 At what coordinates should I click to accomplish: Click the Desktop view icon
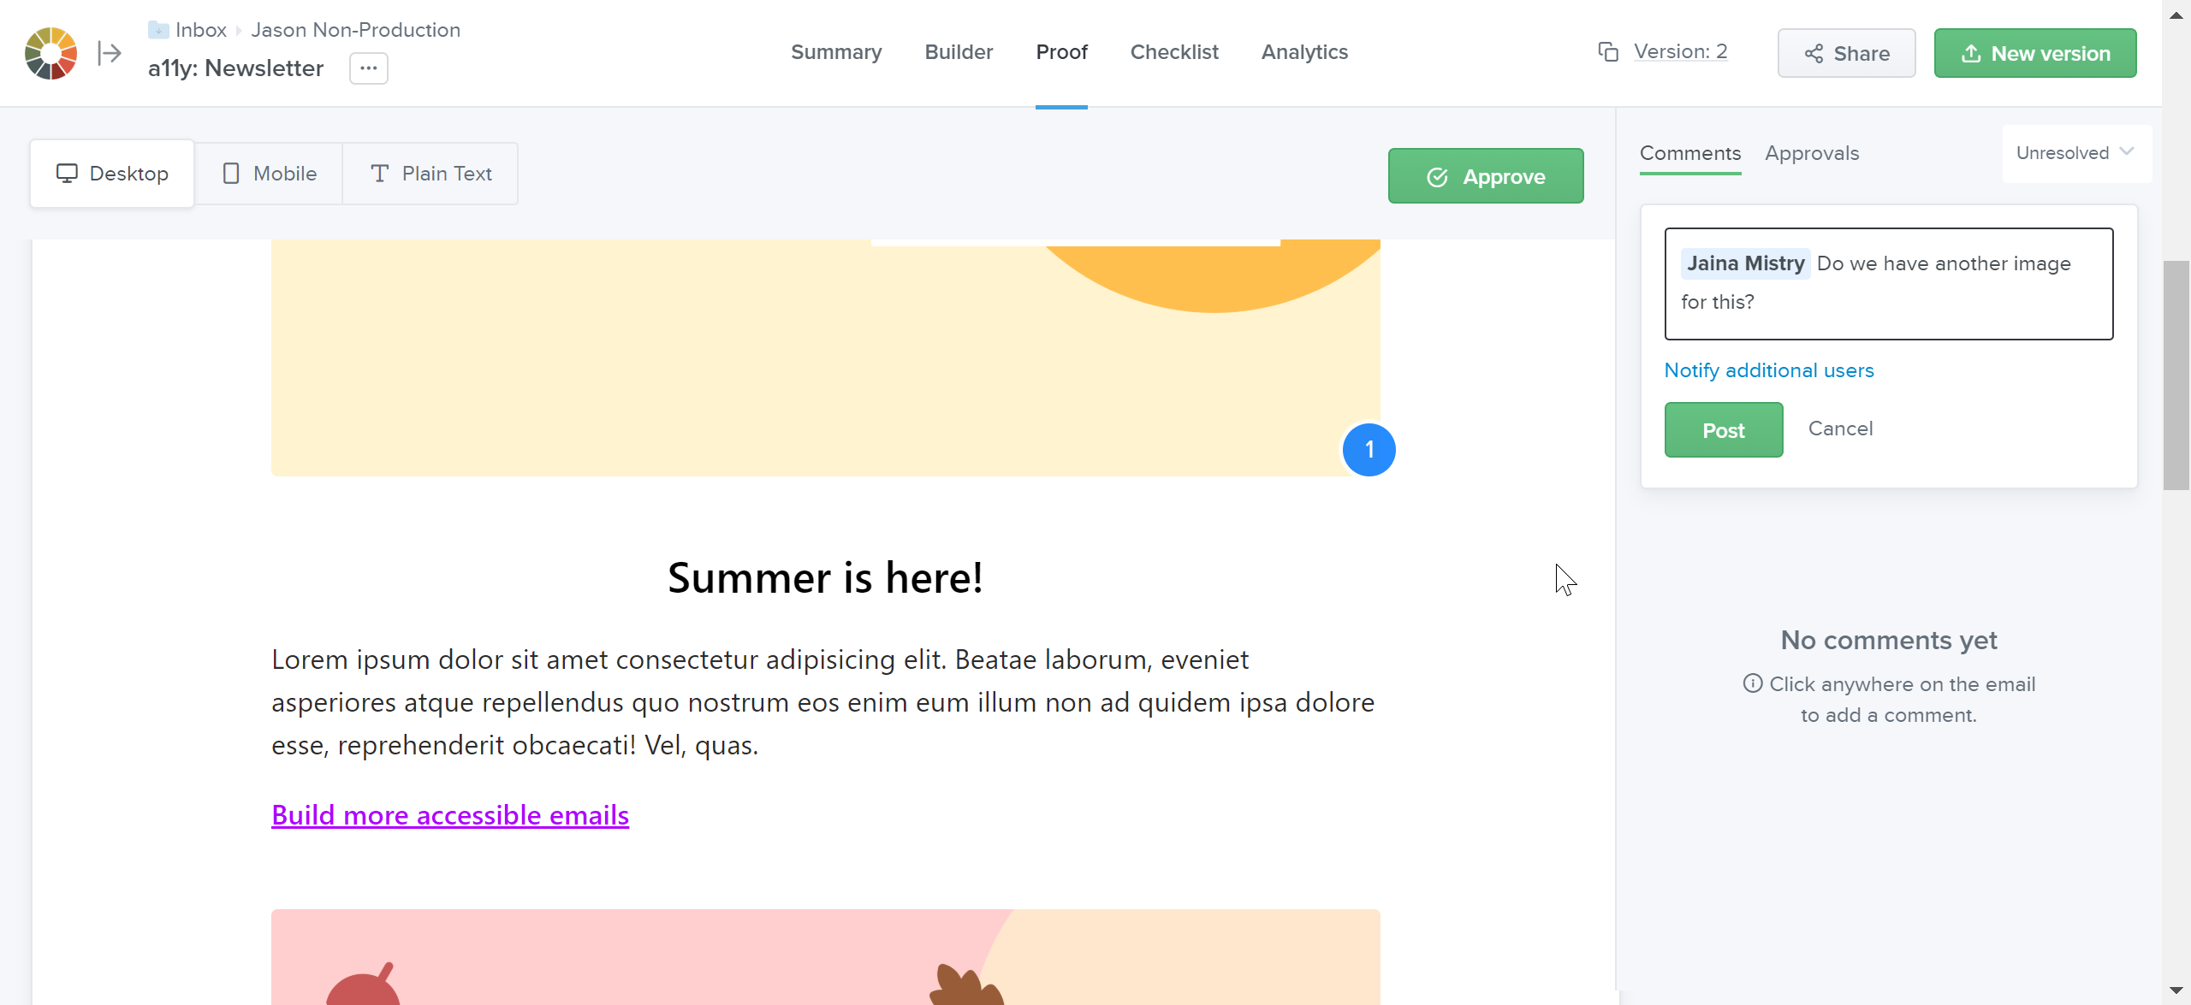coord(67,173)
